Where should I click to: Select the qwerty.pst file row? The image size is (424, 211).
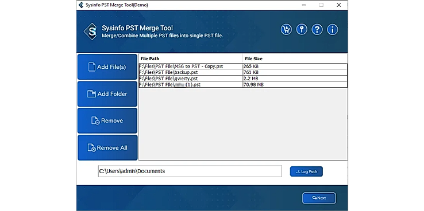point(243,79)
